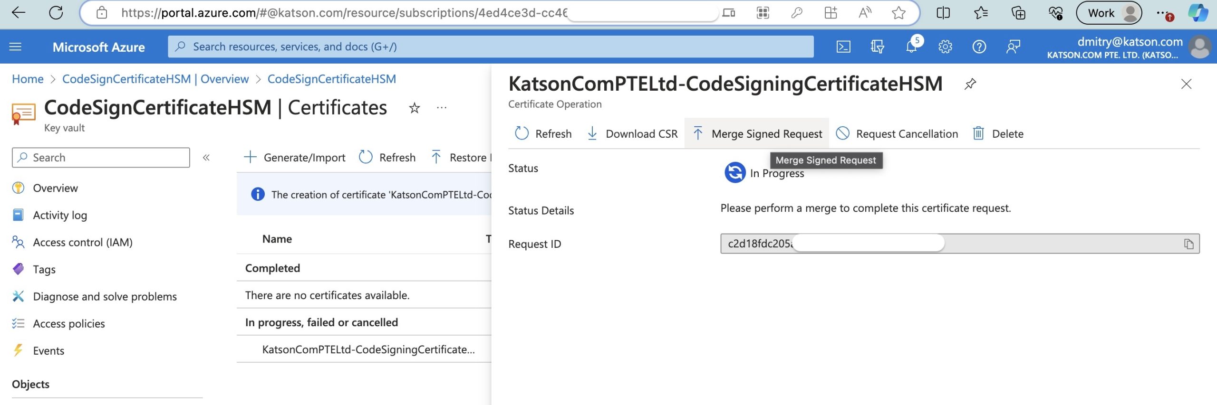Open browser collections icon

coord(1018,13)
